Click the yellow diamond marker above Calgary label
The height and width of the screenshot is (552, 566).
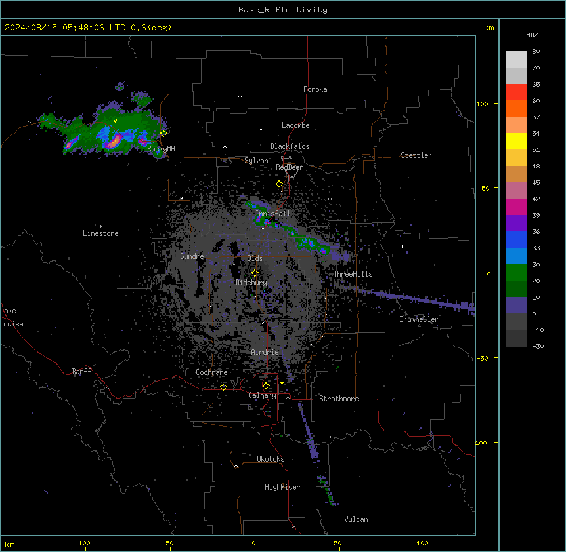click(x=266, y=386)
